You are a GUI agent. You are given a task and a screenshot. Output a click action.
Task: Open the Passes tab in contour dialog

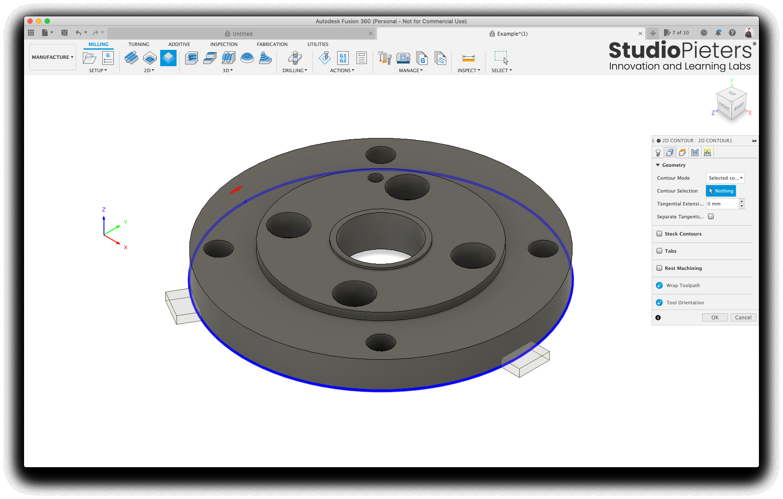pyautogui.click(x=695, y=153)
